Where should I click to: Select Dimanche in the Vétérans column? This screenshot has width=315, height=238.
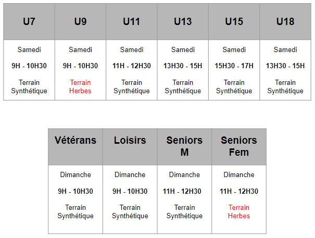[x=75, y=174]
